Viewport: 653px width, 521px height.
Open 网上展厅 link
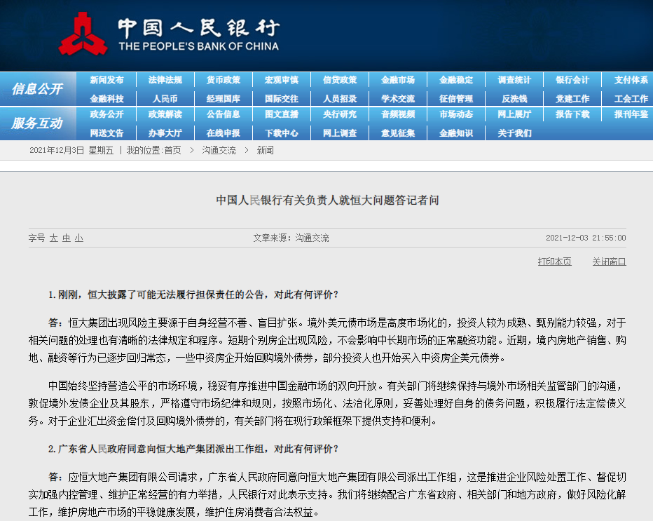[x=514, y=114]
